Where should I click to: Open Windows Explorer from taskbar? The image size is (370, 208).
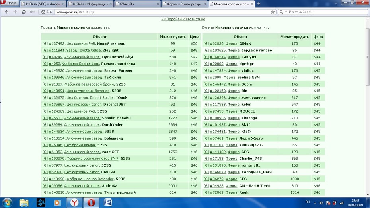(x=24, y=203)
